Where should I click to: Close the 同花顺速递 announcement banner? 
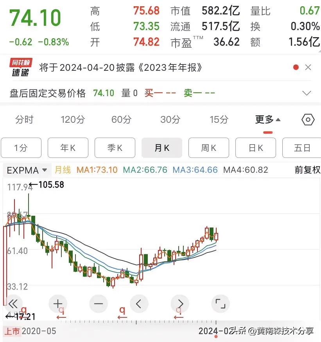(x=308, y=67)
